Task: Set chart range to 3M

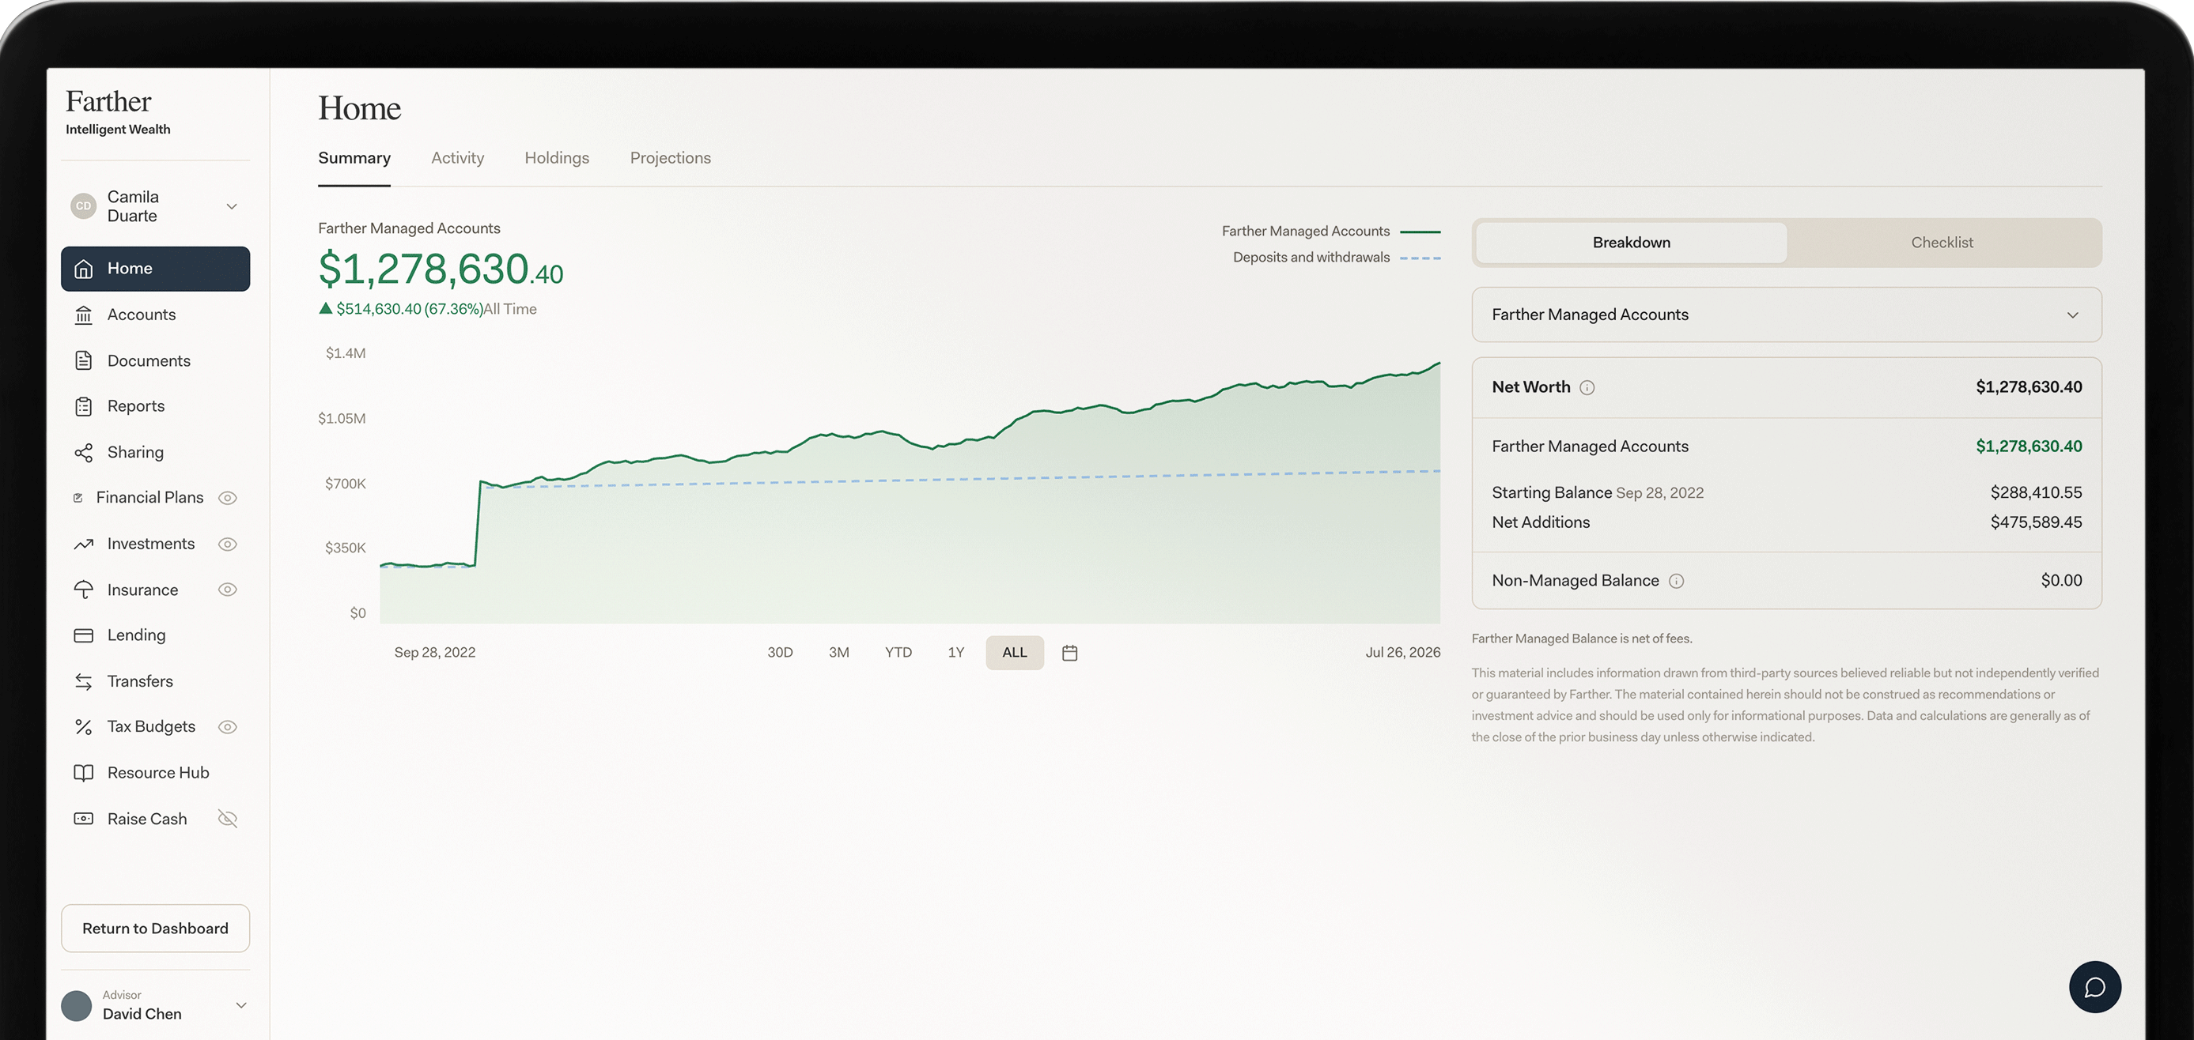Action: click(839, 653)
